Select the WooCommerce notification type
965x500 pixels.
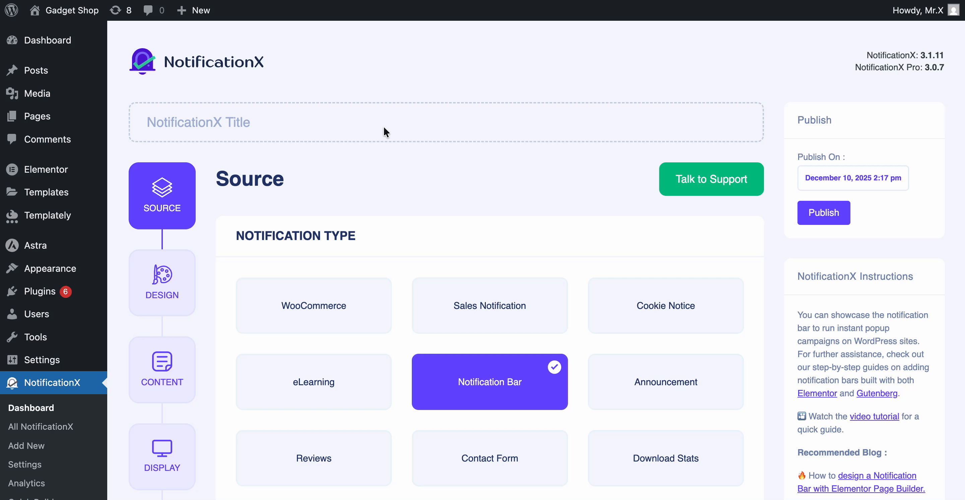click(314, 306)
